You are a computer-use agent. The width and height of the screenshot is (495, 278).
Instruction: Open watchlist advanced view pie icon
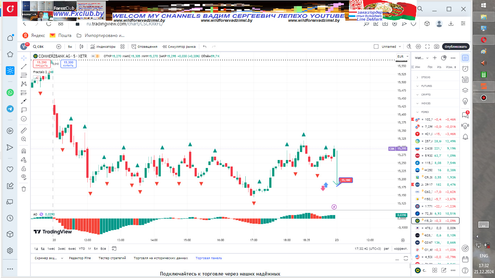pyautogui.click(x=444, y=58)
